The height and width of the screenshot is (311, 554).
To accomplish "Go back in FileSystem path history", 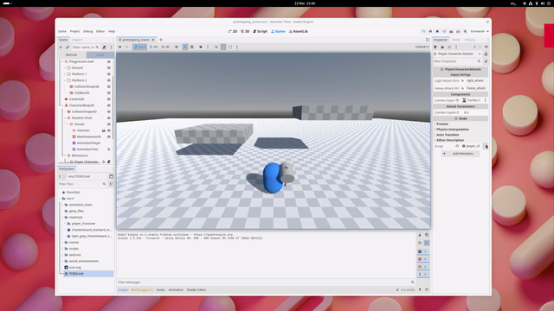I will (x=60, y=176).
